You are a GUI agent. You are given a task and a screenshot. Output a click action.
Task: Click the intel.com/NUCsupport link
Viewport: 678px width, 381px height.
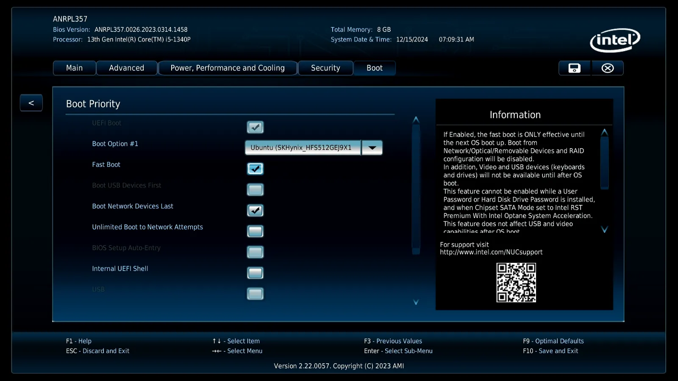tap(491, 252)
